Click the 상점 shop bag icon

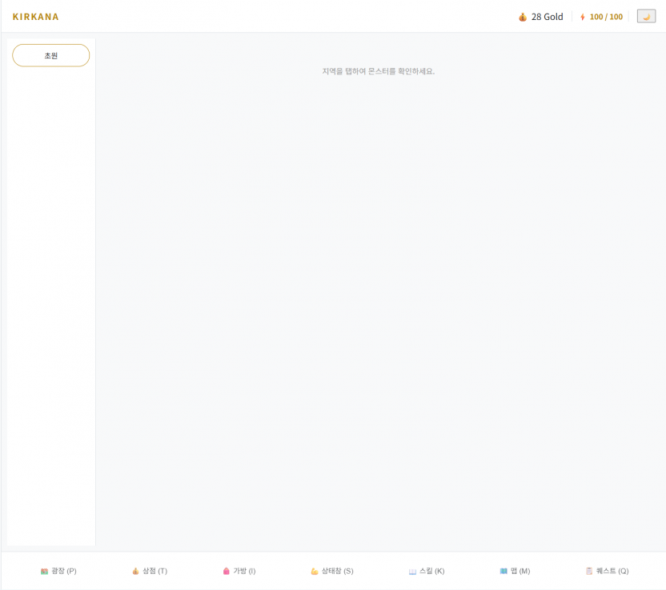[136, 572]
